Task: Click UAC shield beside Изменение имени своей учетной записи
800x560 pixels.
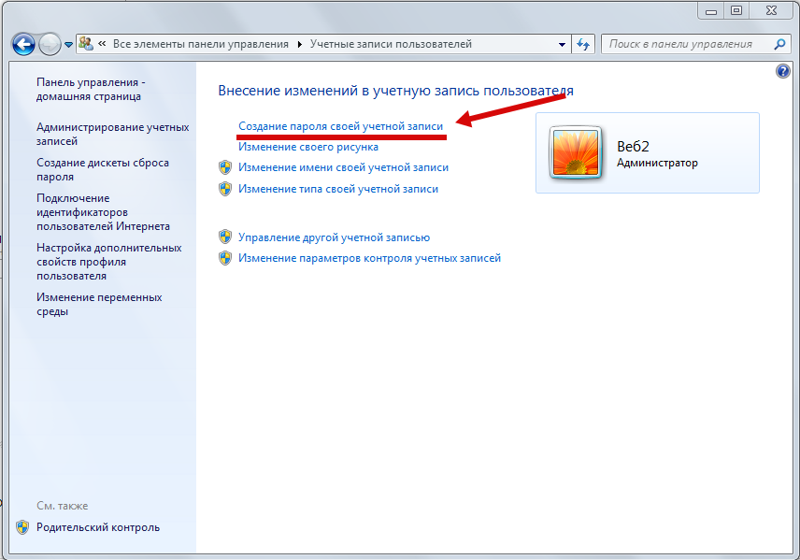Action: click(224, 165)
